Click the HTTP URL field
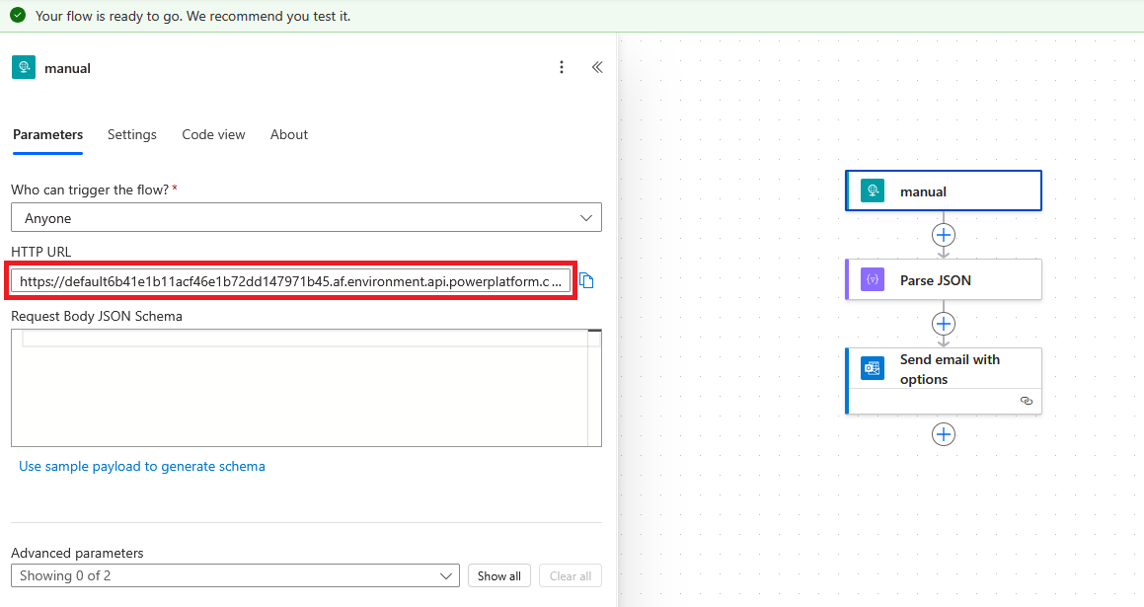1144x607 pixels. pos(290,281)
